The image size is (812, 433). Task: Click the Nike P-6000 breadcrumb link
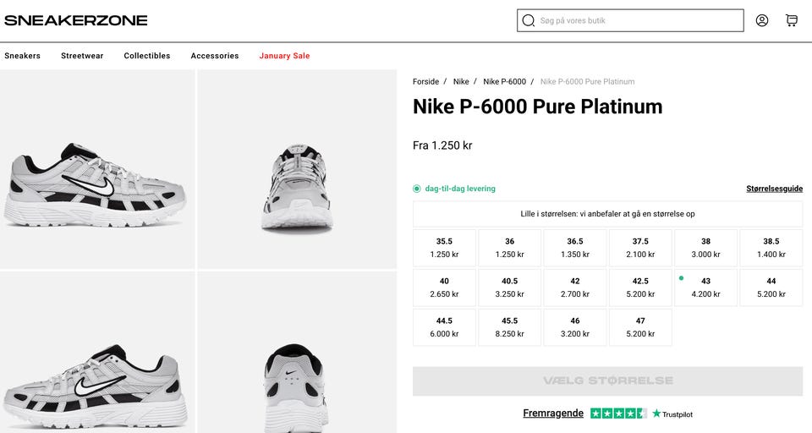pos(504,82)
